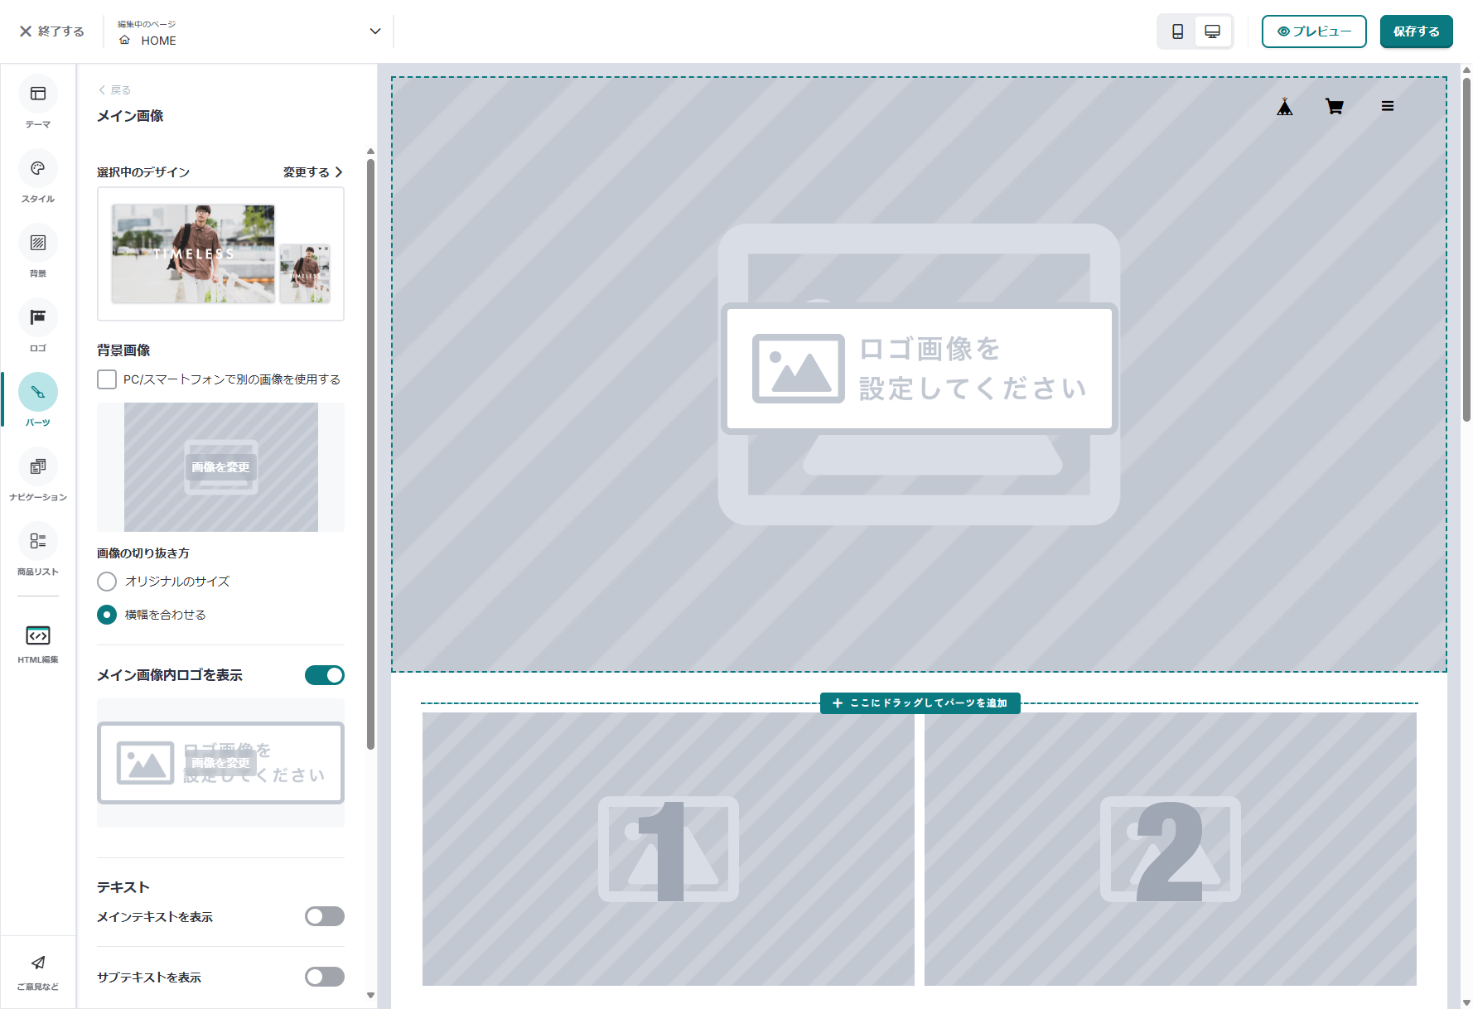Check PC/スマートフォンで別の画像を使用する box
1473x1009 pixels.
coord(107,379)
